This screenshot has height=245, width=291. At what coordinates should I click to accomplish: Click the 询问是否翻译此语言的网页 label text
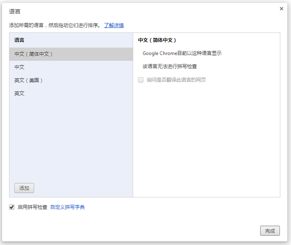(x=176, y=80)
